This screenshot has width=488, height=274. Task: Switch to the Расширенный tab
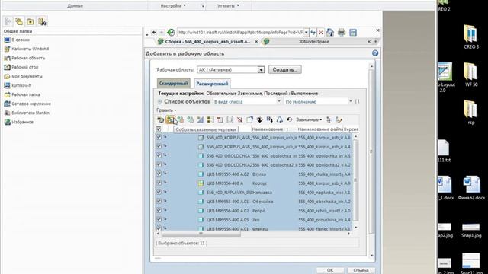click(x=212, y=84)
